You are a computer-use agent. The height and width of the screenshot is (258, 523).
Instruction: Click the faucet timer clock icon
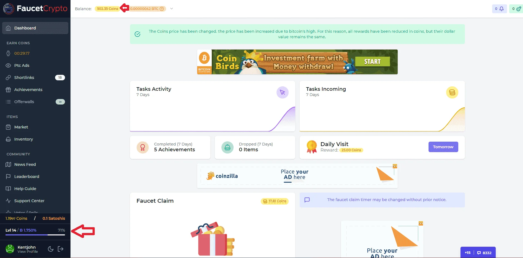pos(8,53)
